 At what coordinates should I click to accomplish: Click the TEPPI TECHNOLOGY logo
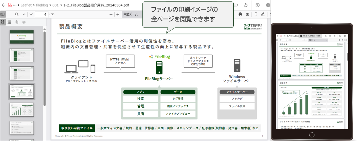[x=253, y=26]
